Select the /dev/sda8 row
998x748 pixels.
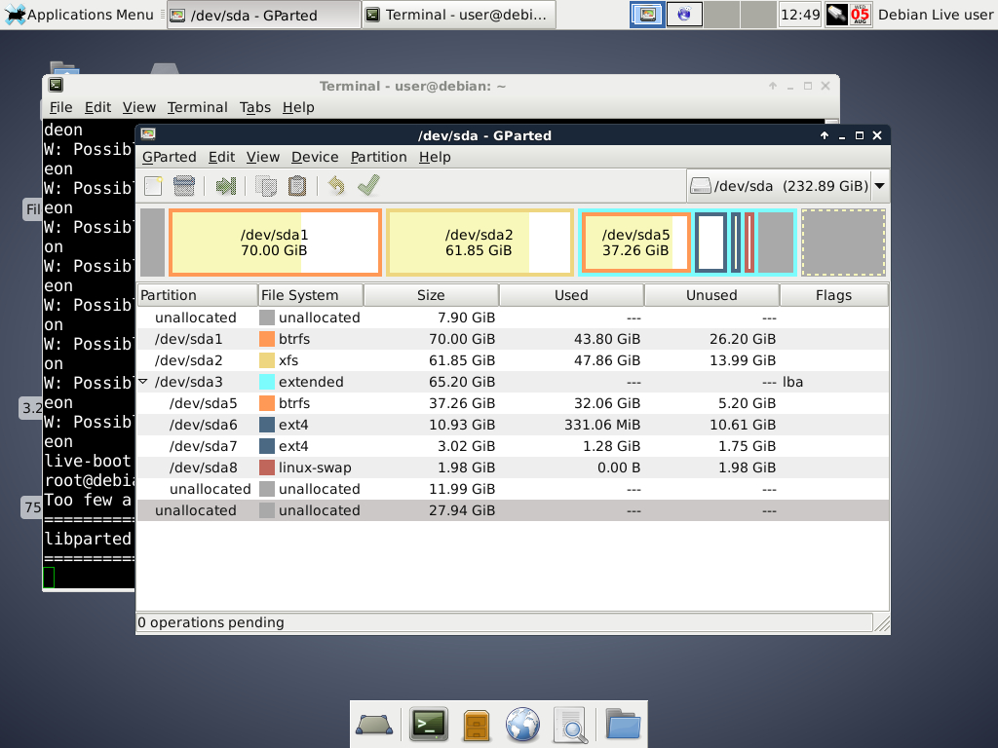coord(513,467)
